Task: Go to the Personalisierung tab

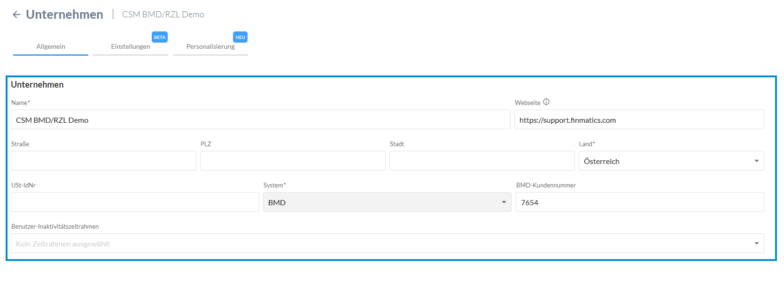Action: (x=210, y=46)
